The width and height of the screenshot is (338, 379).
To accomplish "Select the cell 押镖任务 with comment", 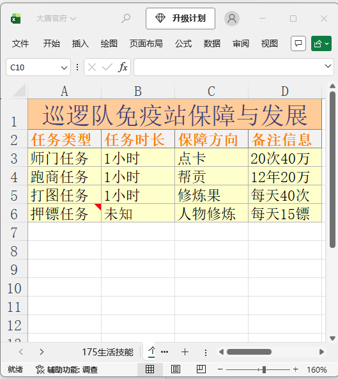I will coord(65,213).
